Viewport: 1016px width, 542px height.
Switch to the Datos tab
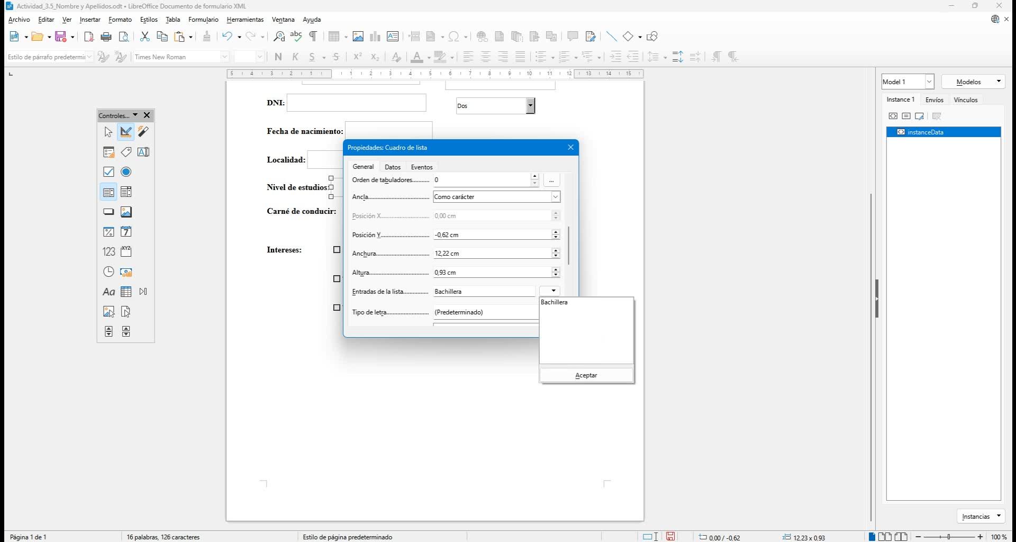(392, 167)
